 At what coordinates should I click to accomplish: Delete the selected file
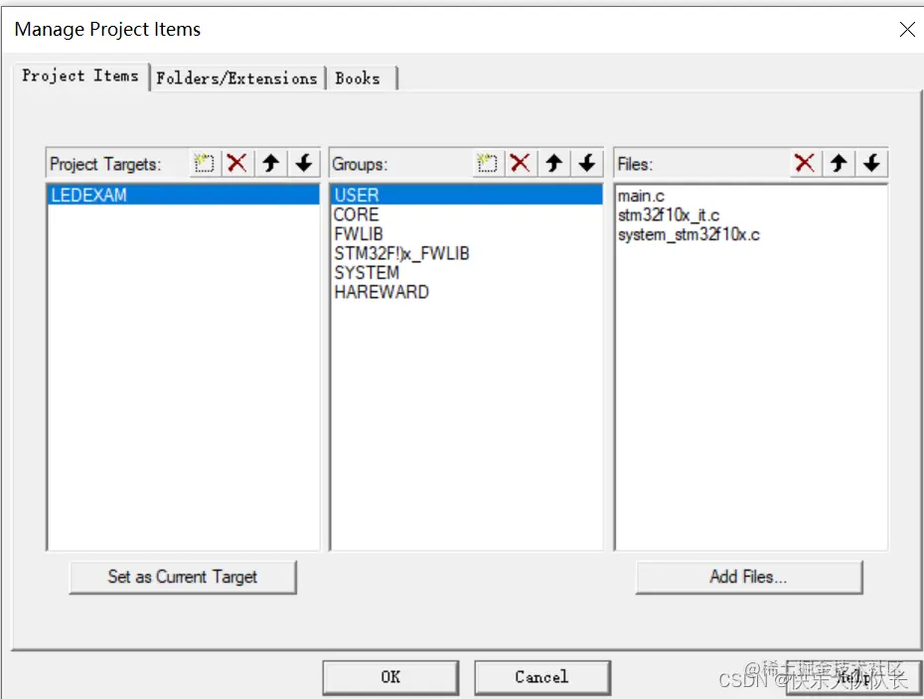point(805,163)
